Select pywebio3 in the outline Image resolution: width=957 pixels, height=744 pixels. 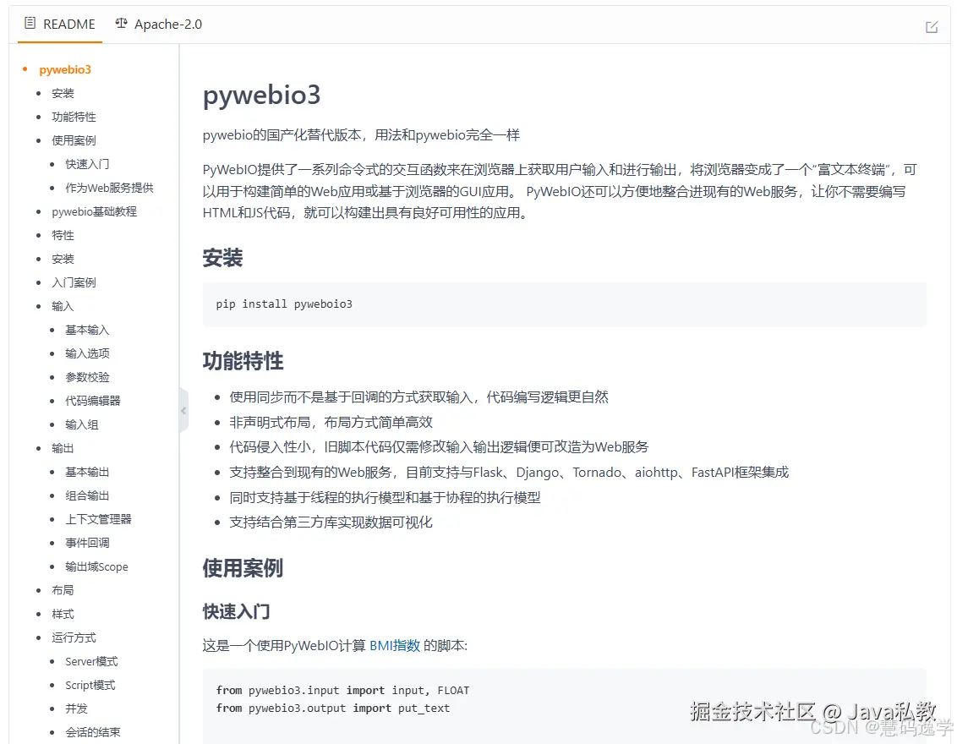click(x=65, y=69)
